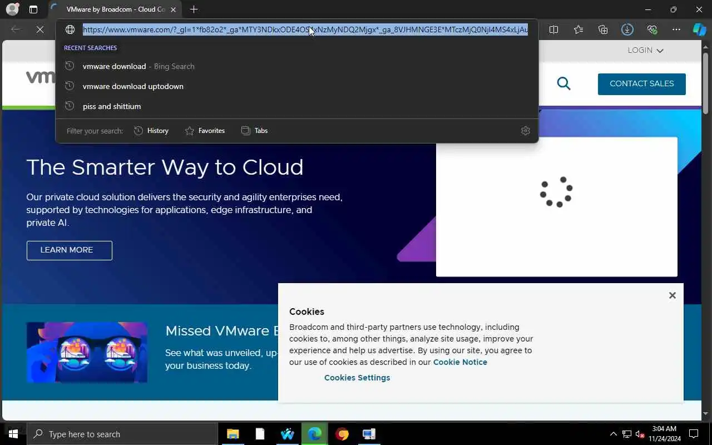Open Favorites star icon in toolbar

(x=578, y=29)
